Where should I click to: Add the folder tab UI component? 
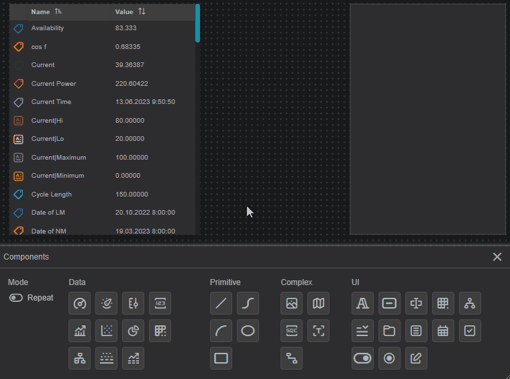[389, 331]
